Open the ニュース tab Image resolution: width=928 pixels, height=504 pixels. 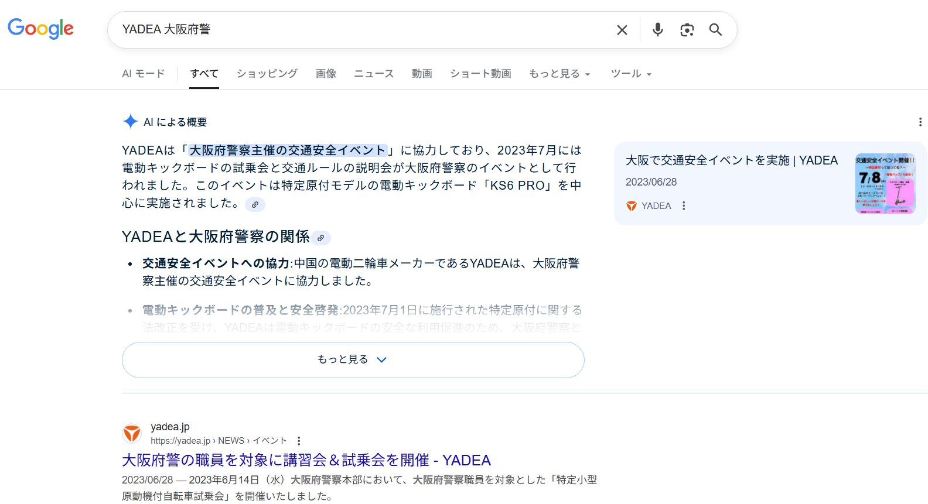point(374,74)
